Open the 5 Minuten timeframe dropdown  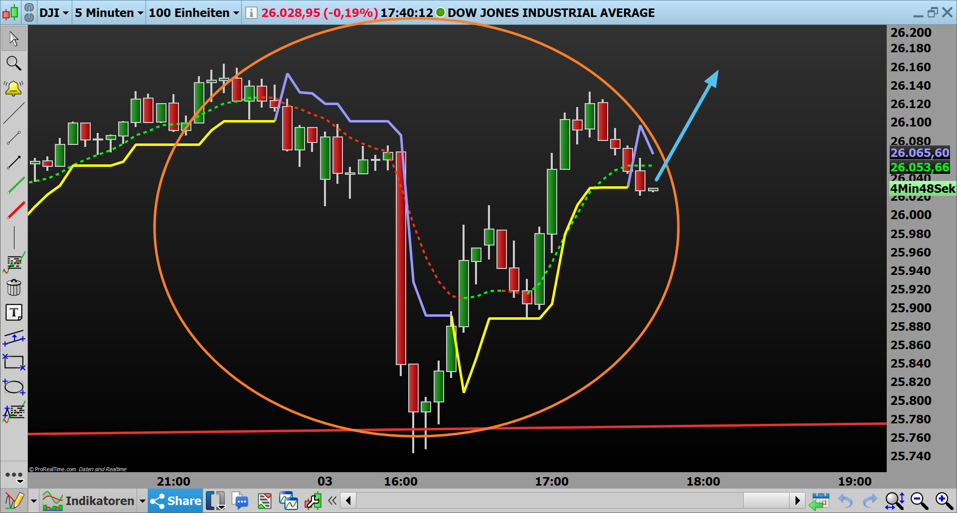(108, 12)
